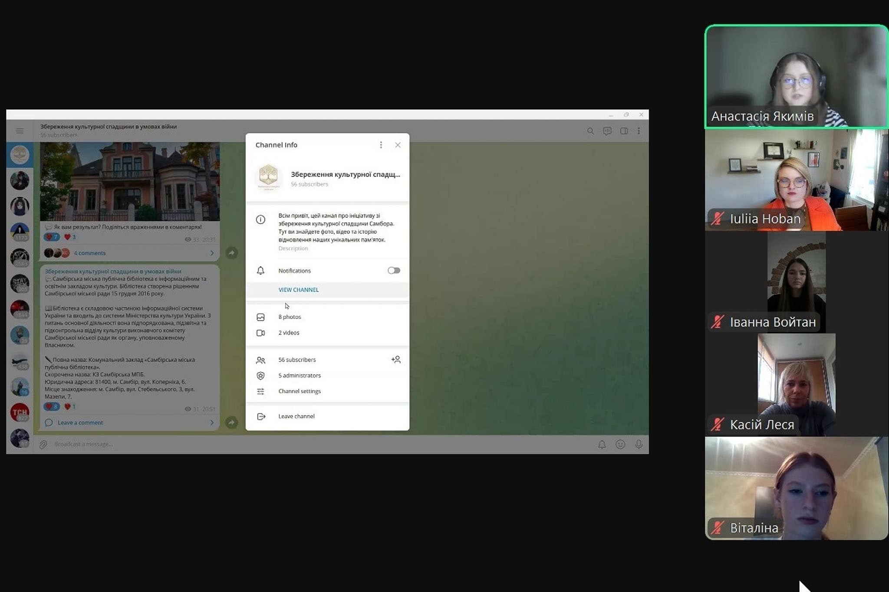Click the add subscriber icon

coord(395,360)
